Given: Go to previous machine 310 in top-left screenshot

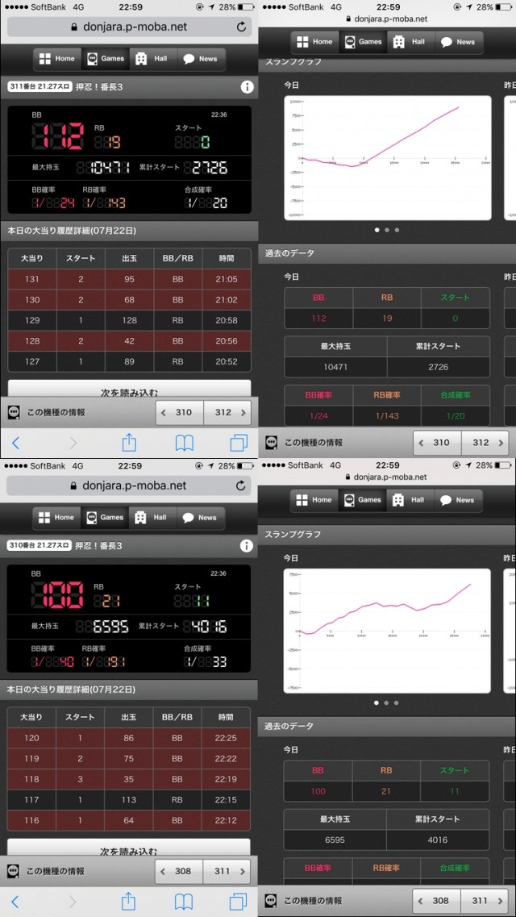Looking at the screenshot, I should coord(179,412).
